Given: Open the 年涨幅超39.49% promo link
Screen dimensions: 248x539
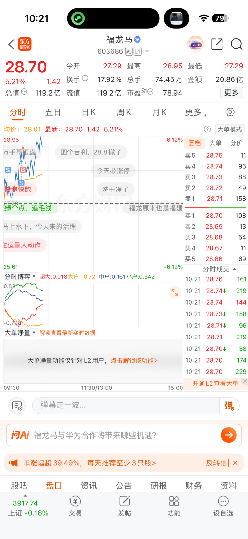Looking at the screenshot, I should [x=90, y=463].
